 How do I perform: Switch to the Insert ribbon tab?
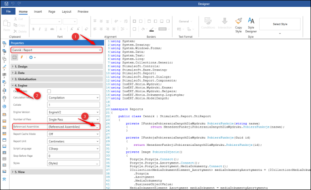pyautogui.click(x=38, y=11)
